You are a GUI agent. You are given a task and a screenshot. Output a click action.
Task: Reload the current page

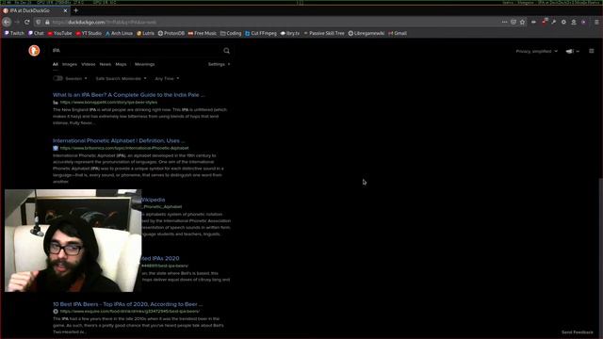click(x=27, y=23)
